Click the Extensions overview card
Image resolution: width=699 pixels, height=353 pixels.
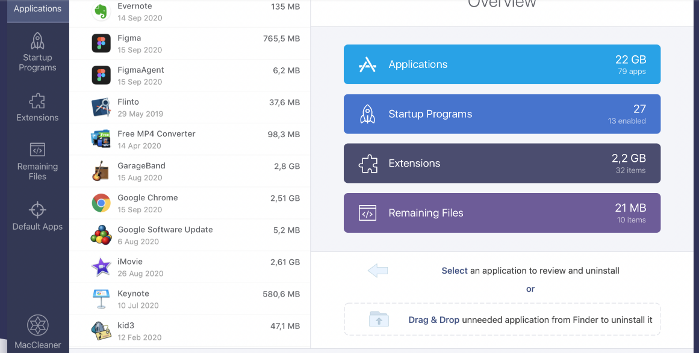click(502, 163)
